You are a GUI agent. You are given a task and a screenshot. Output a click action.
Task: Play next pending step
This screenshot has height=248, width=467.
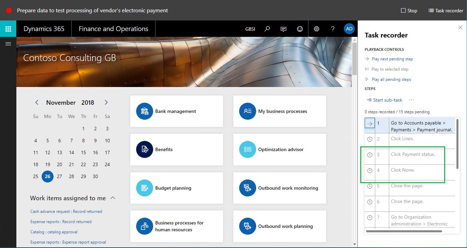[x=389, y=59]
